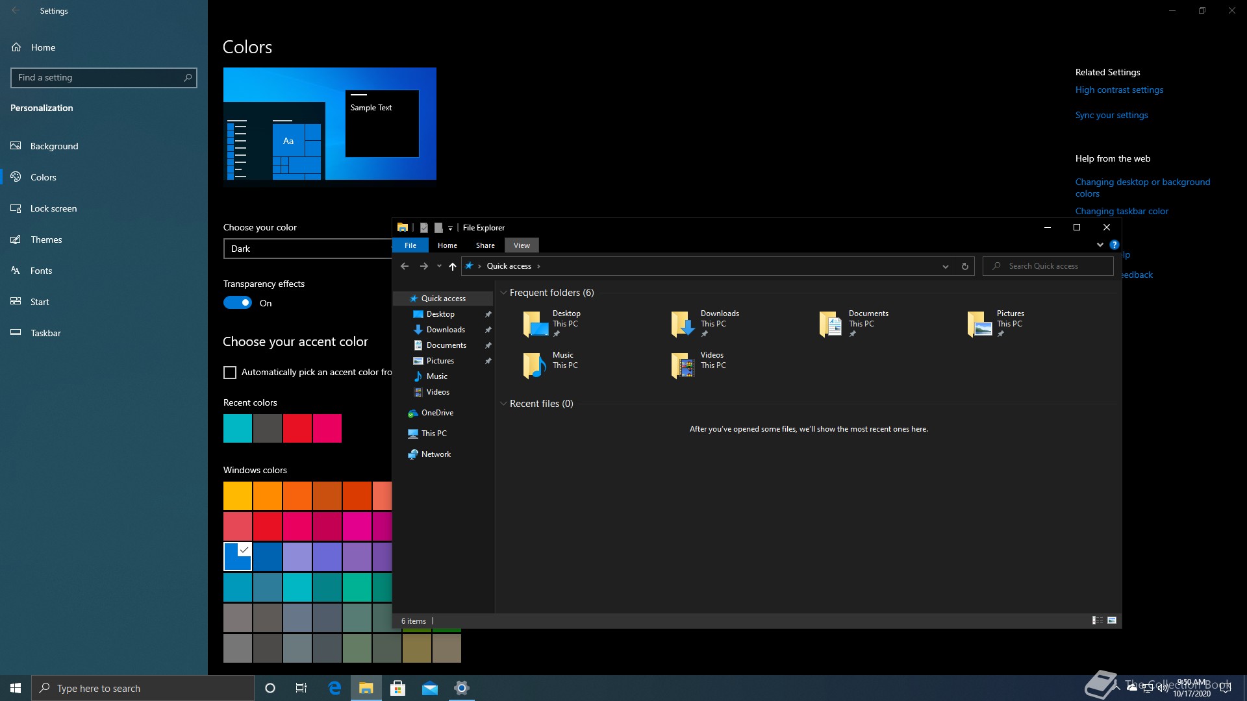Select Music in navigation pane
This screenshot has height=701, width=1247.
click(436, 376)
